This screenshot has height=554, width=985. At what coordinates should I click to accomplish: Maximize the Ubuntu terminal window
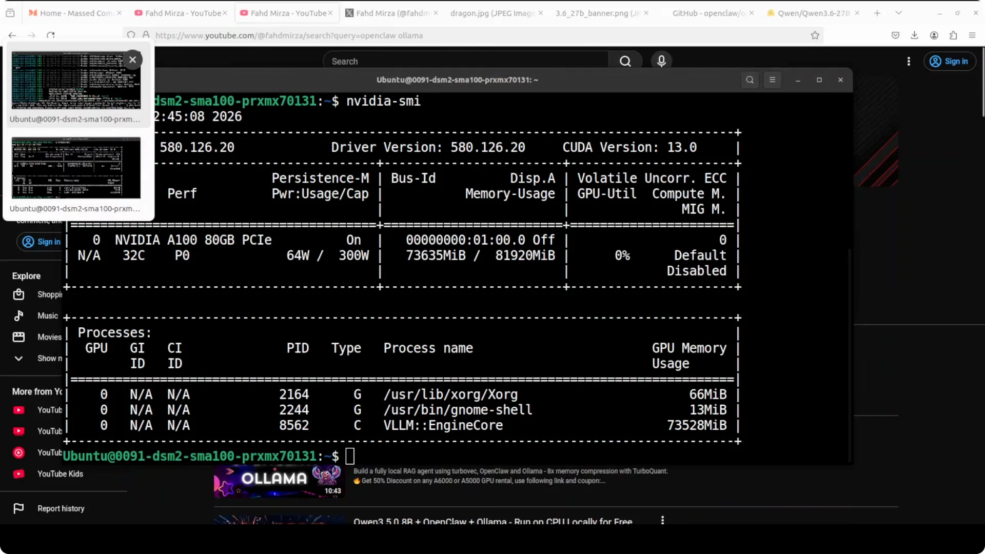click(x=819, y=80)
